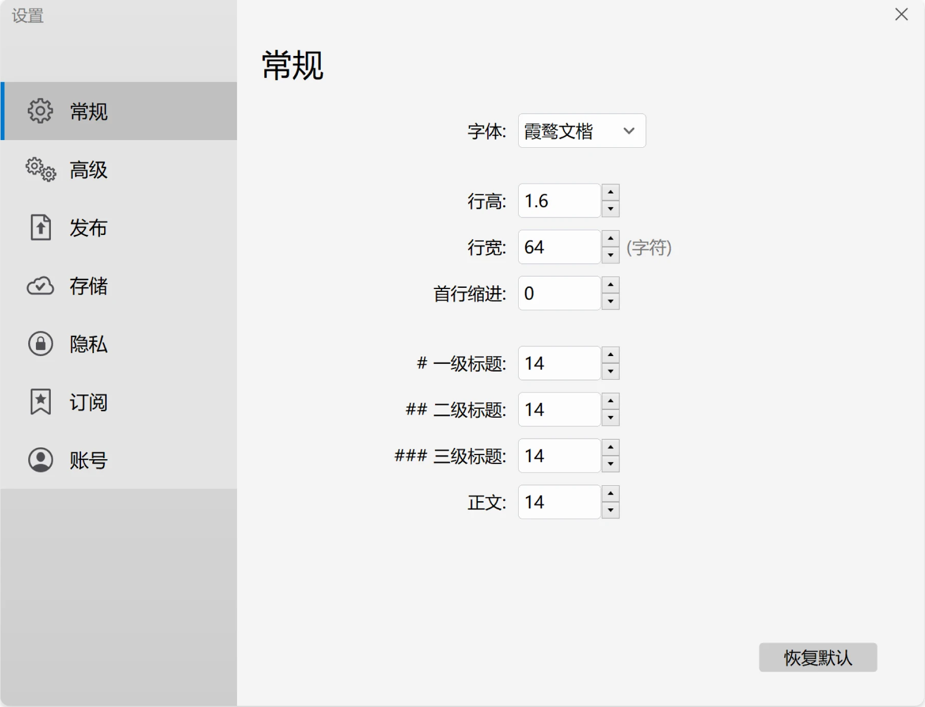This screenshot has width=925, height=707.
Task: Open the 字体 dropdown showing 霞鹜文楷
Action: click(582, 131)
